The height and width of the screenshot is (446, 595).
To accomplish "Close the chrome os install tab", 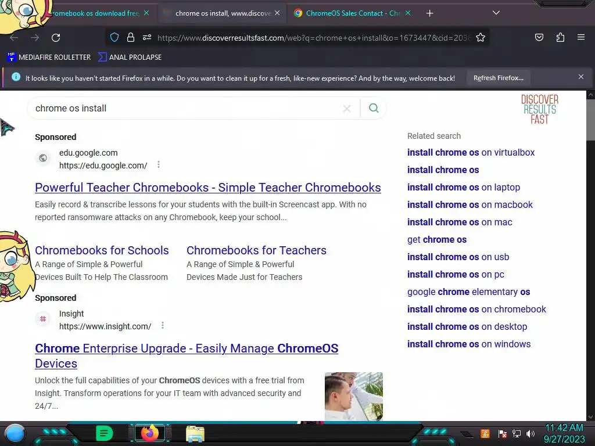I will [277, 13].
